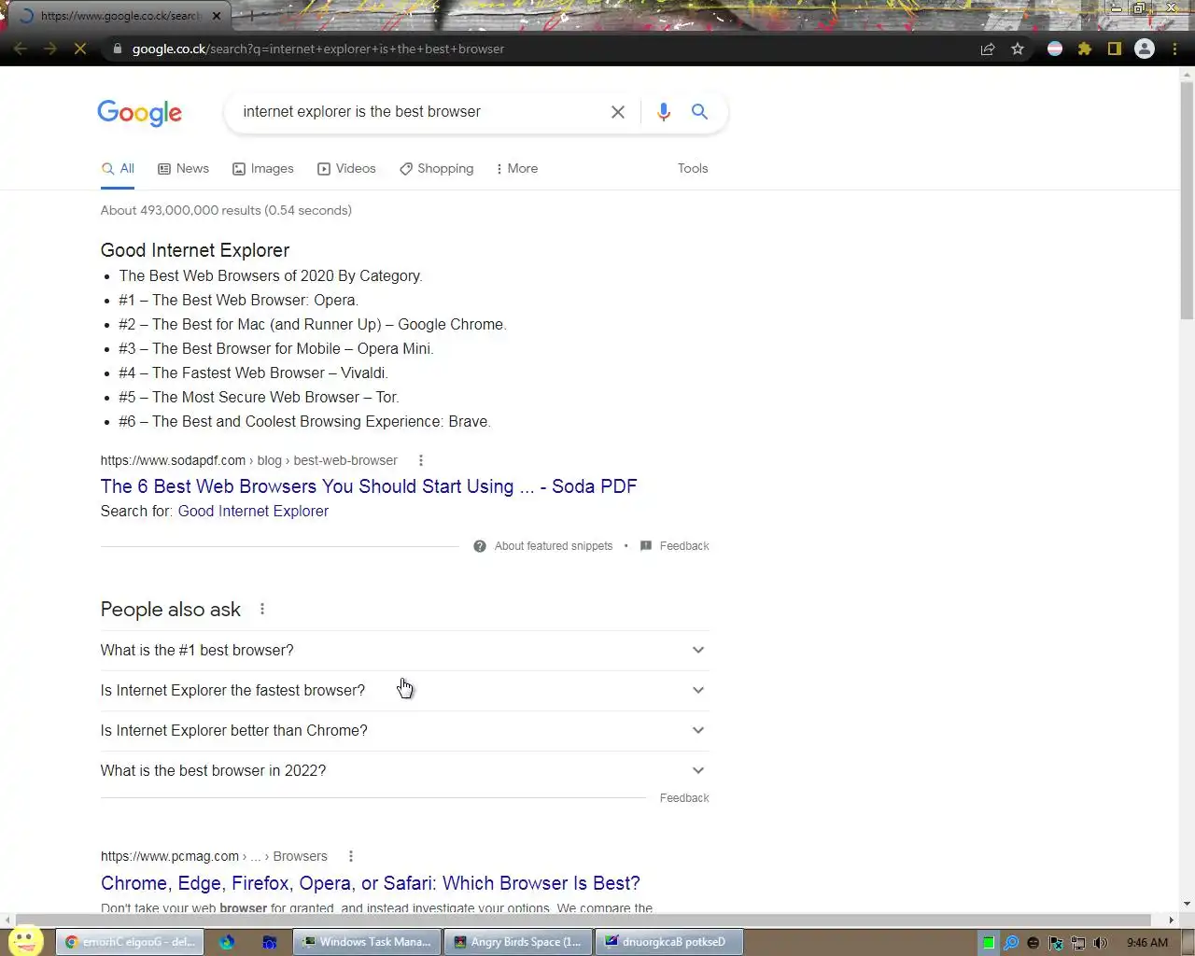This screenshot has height=956, width=1195.
Task: Click the 9:46 AM taskbar clock
Action: pyautogui.click(x=1147, y=943)
